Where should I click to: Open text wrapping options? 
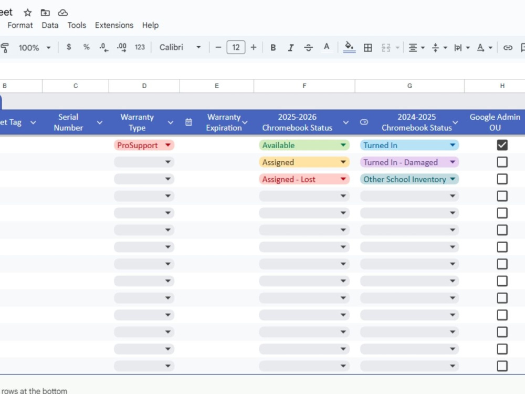point(461,48)
